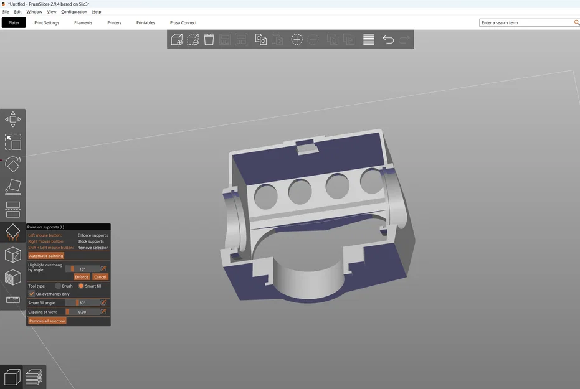Image resolution: width=580 pixels, height=389 pixels.
Task: Click the Cancel button
Action: pos(100,277)
